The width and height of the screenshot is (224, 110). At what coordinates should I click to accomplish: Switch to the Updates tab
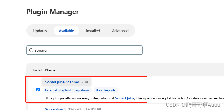40,31
